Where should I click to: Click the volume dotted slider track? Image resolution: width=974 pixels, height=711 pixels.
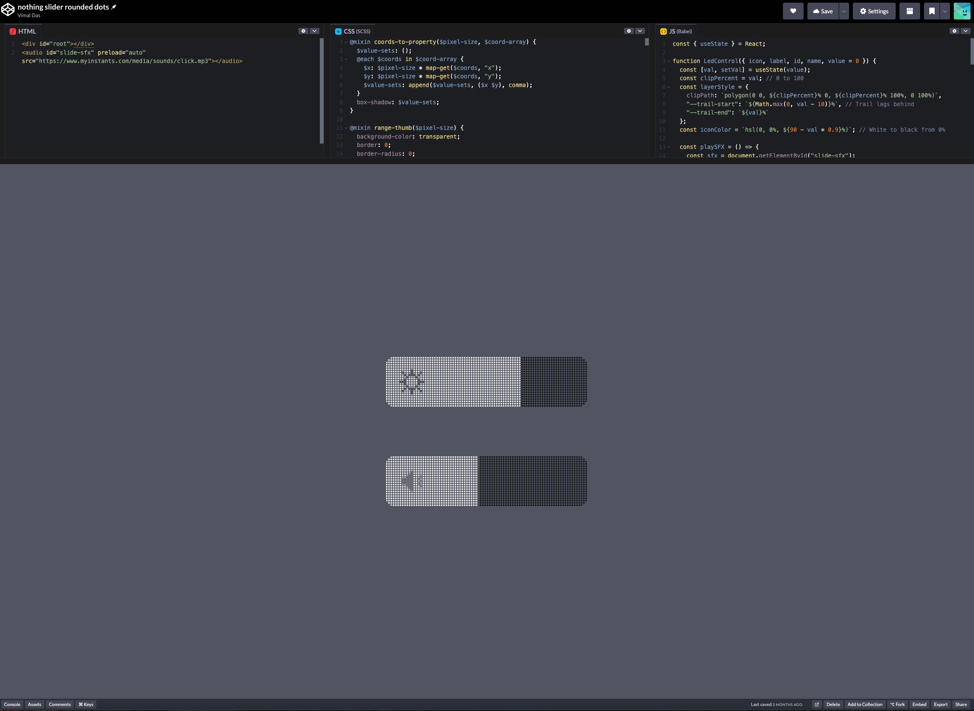click(x=486, y=481)
